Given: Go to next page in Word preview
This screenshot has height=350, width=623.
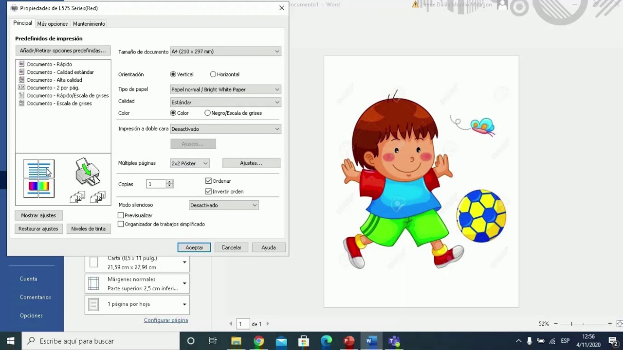Looking at the screenshot, I should click(x=267, y=324).
